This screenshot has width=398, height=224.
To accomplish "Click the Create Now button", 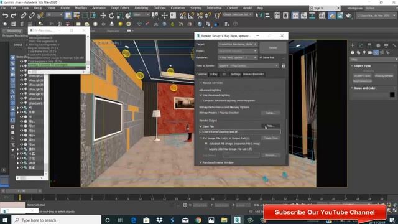I will click(x=271, y=138).
